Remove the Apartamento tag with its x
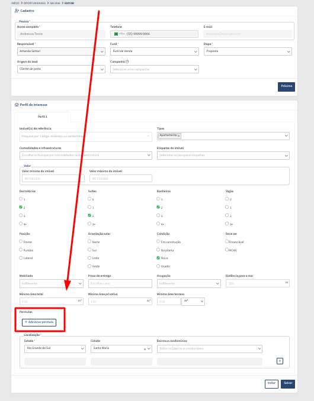The width and height of the screenshot is (314, 401). coord(178,136)
